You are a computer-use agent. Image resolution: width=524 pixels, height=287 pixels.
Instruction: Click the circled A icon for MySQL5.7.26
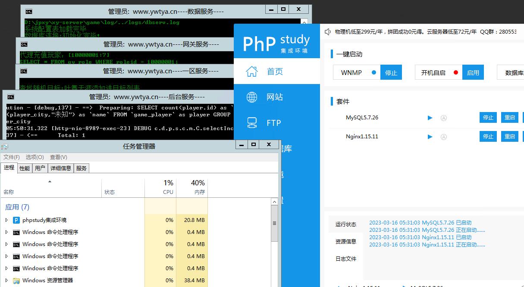click(443, 118)
